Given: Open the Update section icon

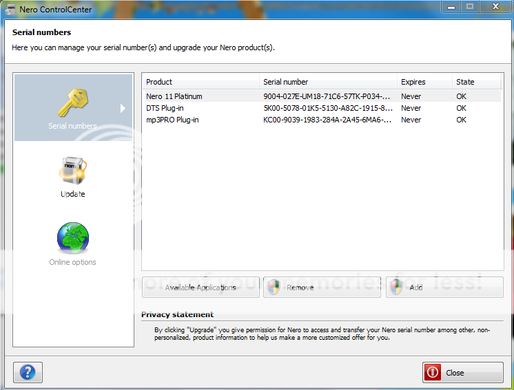Looking at the screenshot, I should point(73,171).
